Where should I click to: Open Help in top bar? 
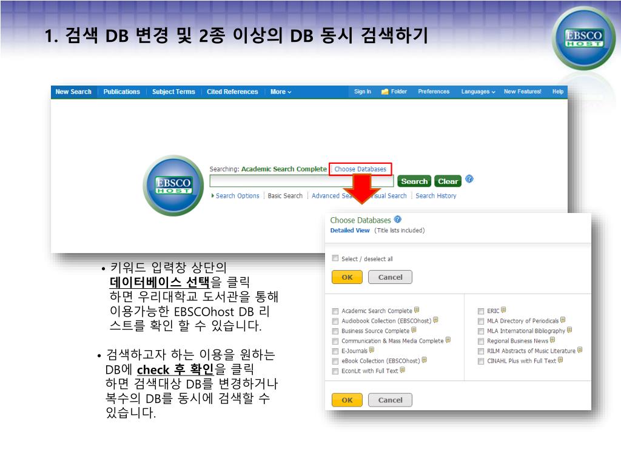click(x=558, y=92)
